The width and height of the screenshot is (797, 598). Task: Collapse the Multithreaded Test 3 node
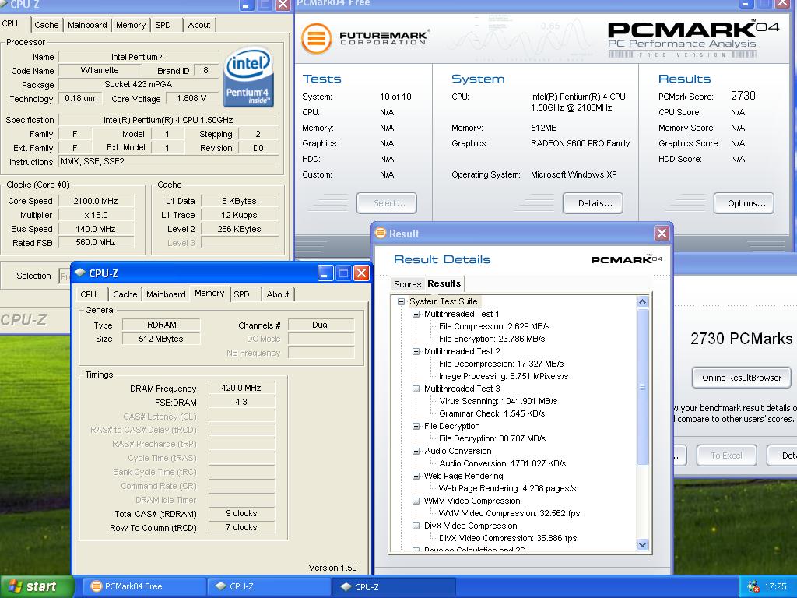pyautogui.click(x=416, y=389)
